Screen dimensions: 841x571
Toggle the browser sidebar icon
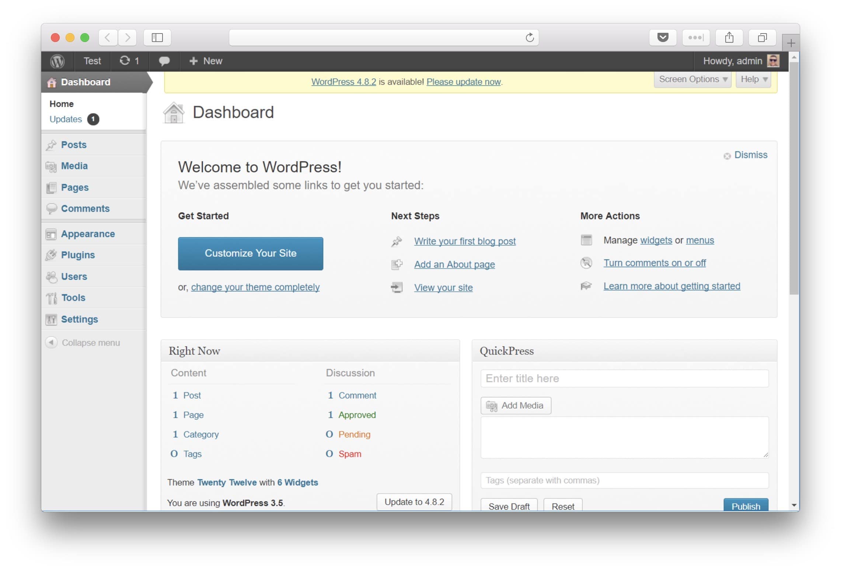tap(157, 38)
